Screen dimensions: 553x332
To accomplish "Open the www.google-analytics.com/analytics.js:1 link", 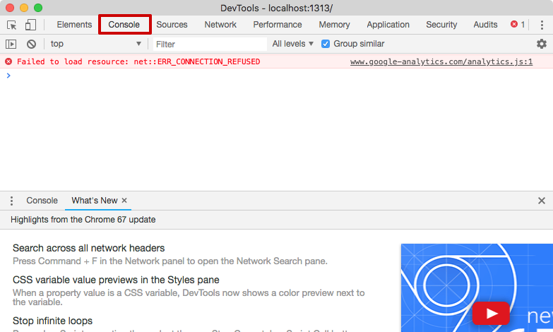I will (x=441, y=61).
